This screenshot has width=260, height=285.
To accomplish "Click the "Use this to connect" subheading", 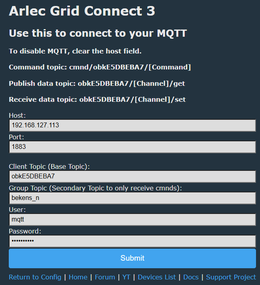I will (x=98, y=33).
